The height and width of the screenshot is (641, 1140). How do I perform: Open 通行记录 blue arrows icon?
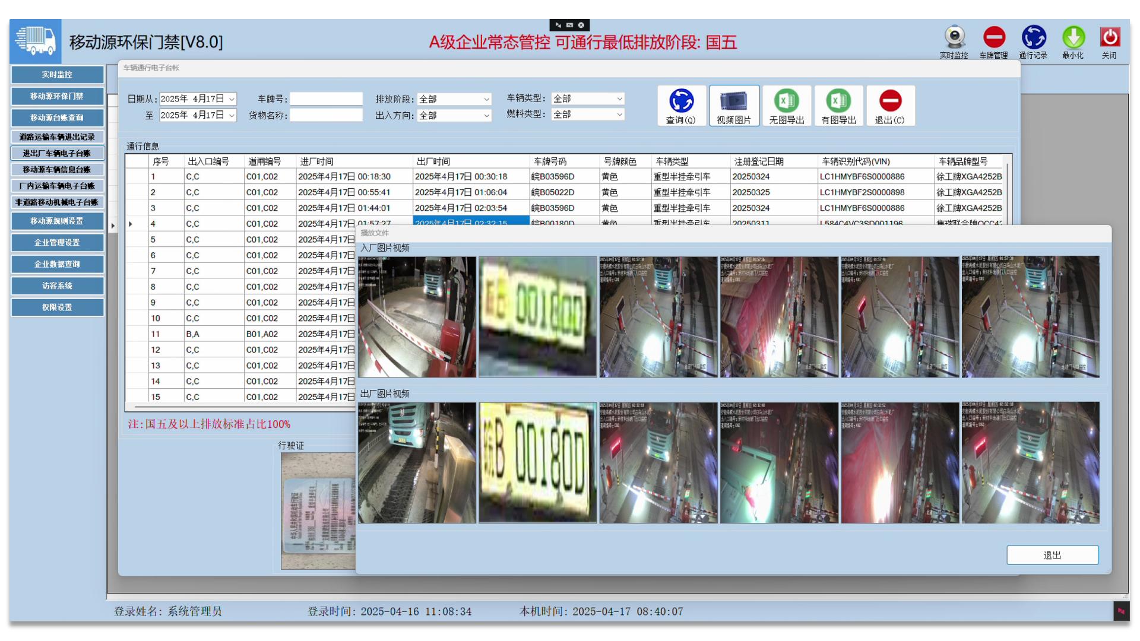coord(1033,38)
